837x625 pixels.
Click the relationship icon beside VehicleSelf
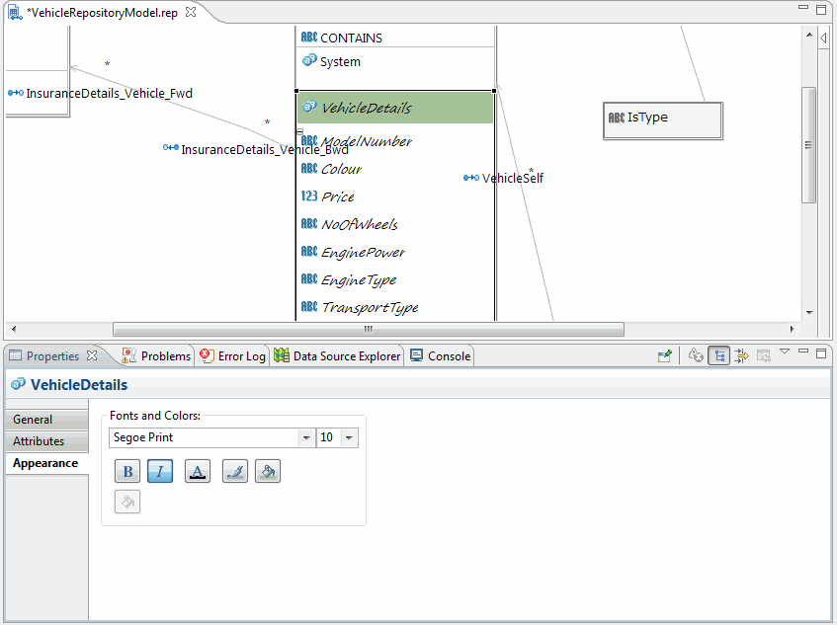click(471, 178)
